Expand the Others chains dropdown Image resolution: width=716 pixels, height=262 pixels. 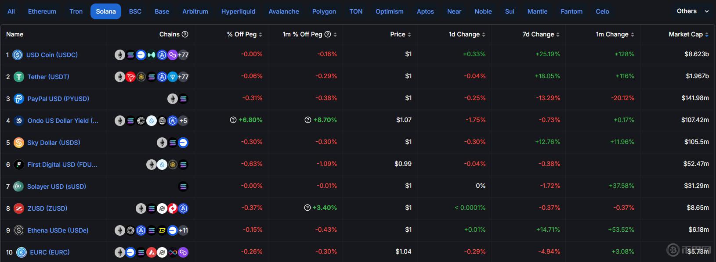693,11
